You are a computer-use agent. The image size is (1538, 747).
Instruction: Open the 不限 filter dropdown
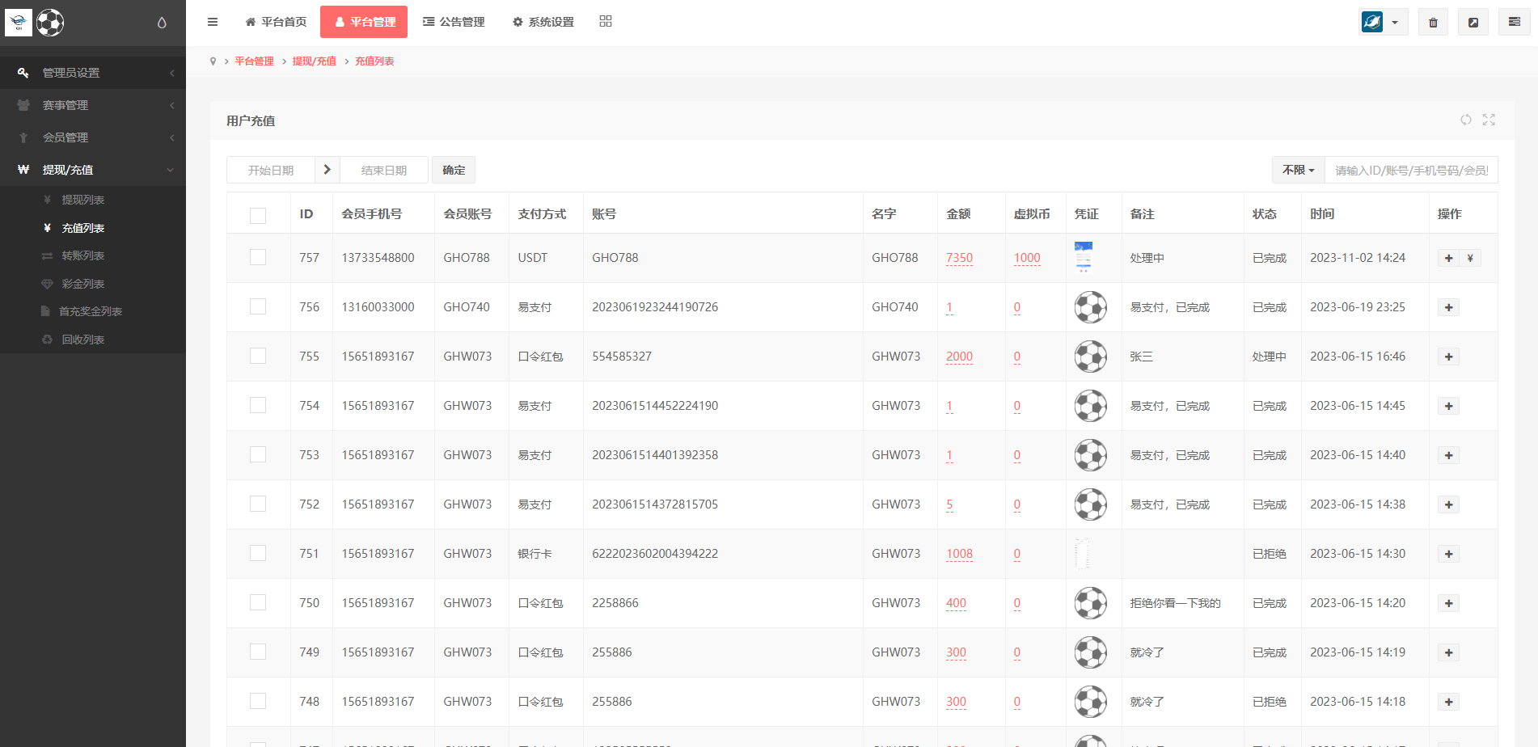coord(1298,170)
